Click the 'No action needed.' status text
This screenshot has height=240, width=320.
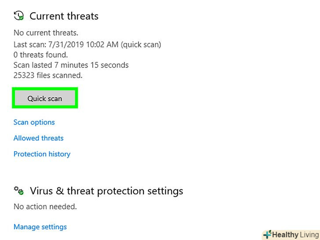pyautogui.click(x=45, y=206)
